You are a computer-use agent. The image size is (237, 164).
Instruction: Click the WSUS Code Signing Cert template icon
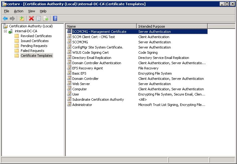click(69, 52)
